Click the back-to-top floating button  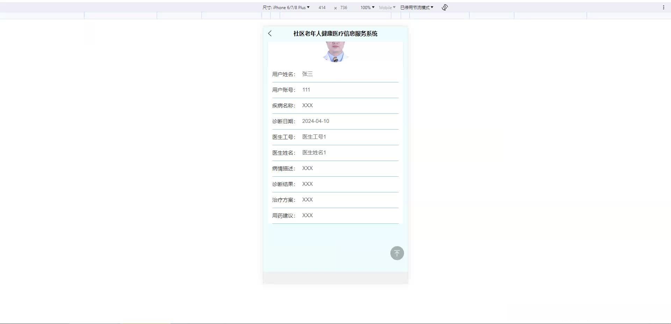point(397,253)
